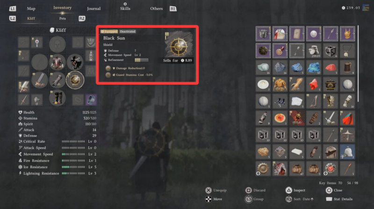Switch to the Pets sub-tab

(63, 18)
